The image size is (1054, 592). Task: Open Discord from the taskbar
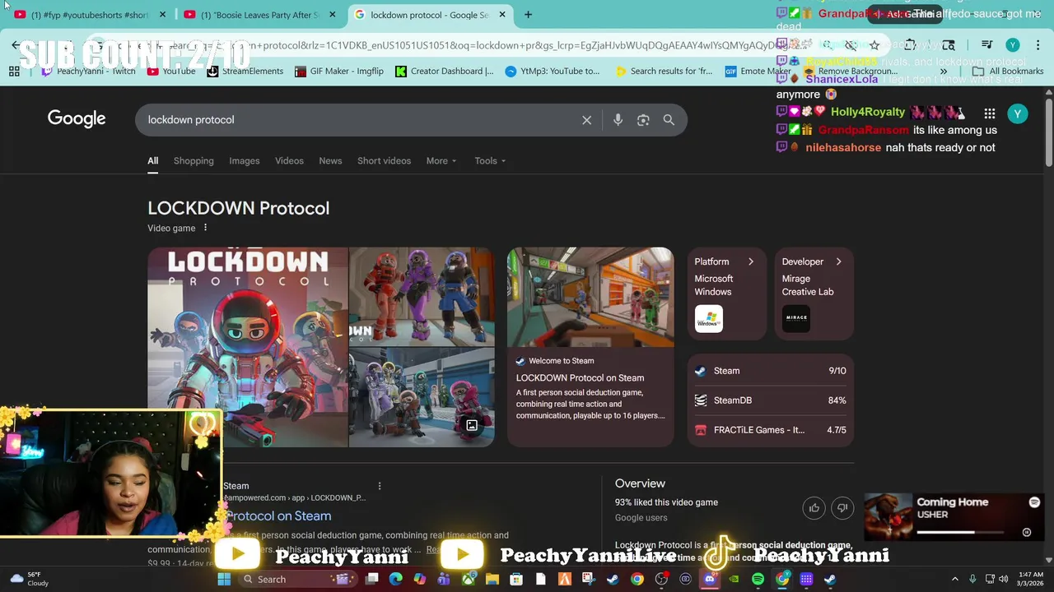click(710, 579)
